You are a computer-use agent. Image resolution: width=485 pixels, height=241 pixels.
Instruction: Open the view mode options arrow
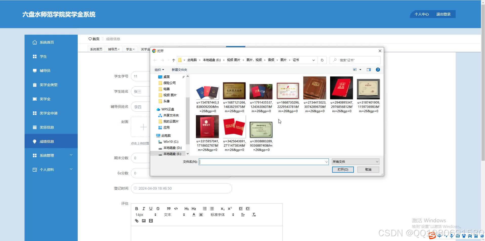(x=360, y=70)
